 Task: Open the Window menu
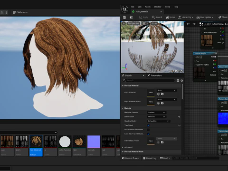click(158, 7)
